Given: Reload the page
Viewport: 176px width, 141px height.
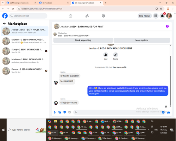Looking at the screenshot, I should (13, 8).
